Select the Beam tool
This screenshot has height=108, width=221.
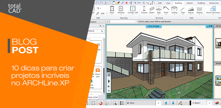pyautogui.click(x=152, y=10)
